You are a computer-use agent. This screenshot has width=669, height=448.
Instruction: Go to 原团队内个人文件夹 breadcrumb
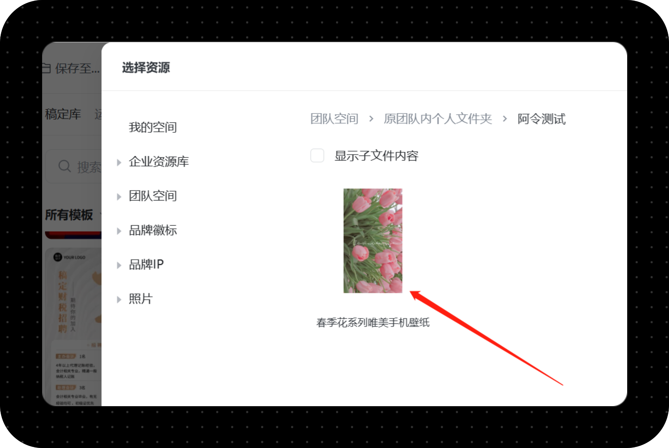pyautogui.click(x=438, y=119)
